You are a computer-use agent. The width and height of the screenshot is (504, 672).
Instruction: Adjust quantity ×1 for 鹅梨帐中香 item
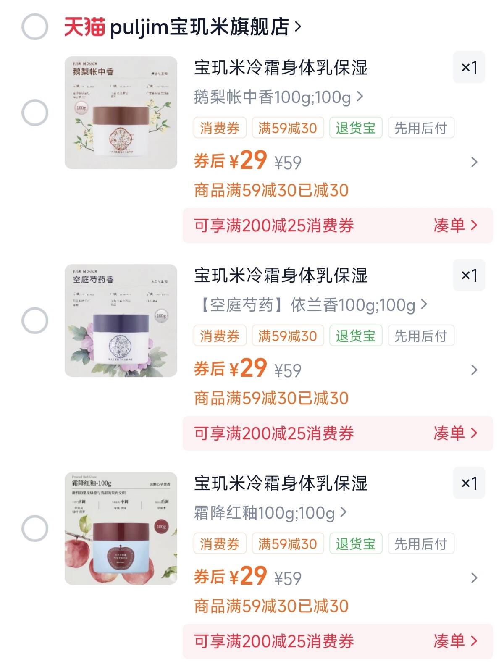pyautogui.click(x=469, y=67)
